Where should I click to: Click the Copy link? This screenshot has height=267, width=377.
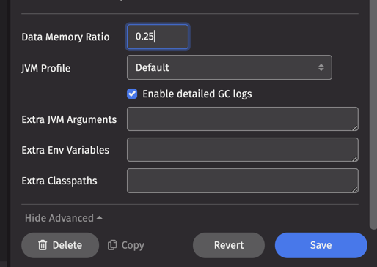pos(126,245)
